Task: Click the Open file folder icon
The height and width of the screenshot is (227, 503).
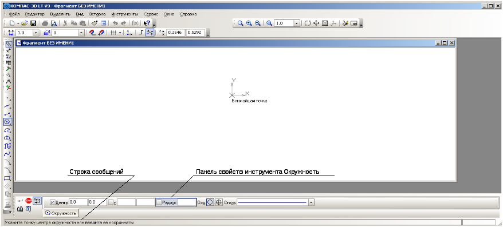Action: click(25, 23)
